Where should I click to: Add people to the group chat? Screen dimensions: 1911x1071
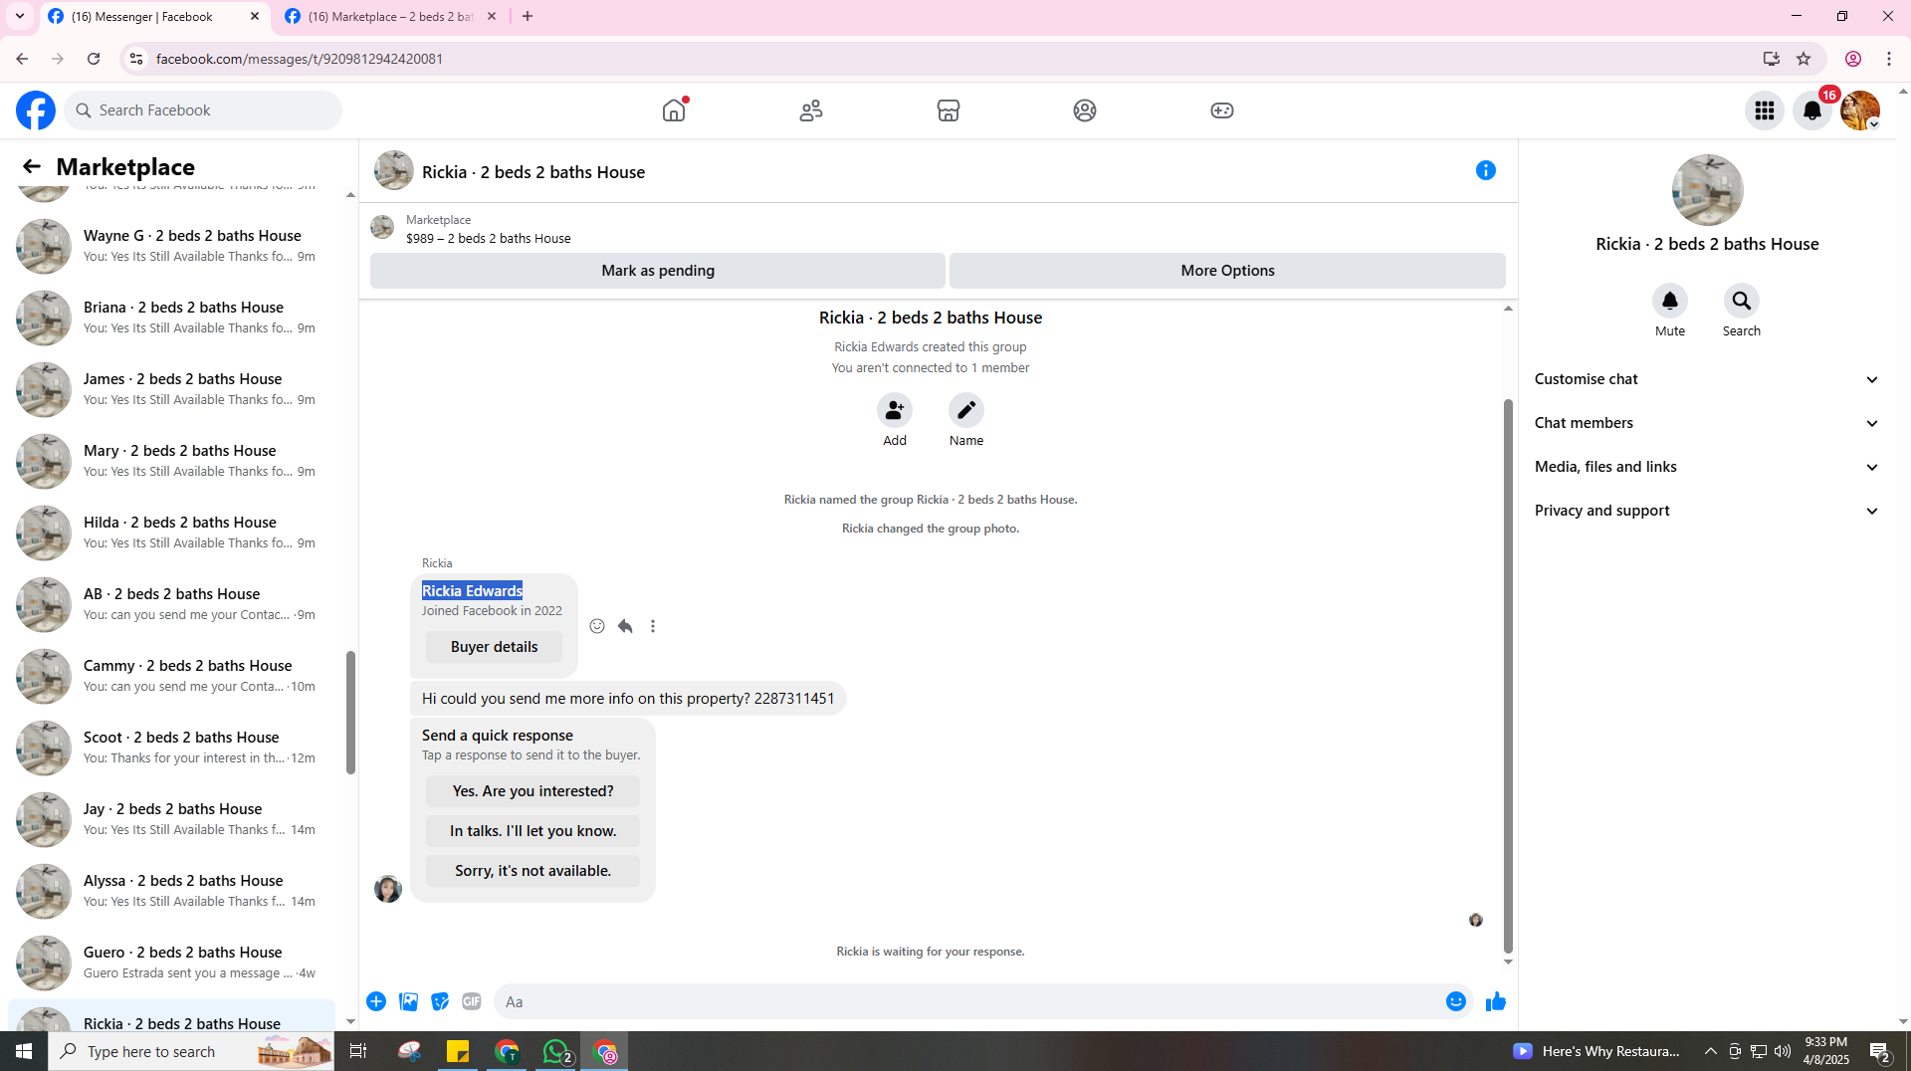(895, 410)
